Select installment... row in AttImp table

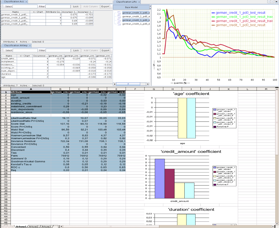[x=56, y=62]
